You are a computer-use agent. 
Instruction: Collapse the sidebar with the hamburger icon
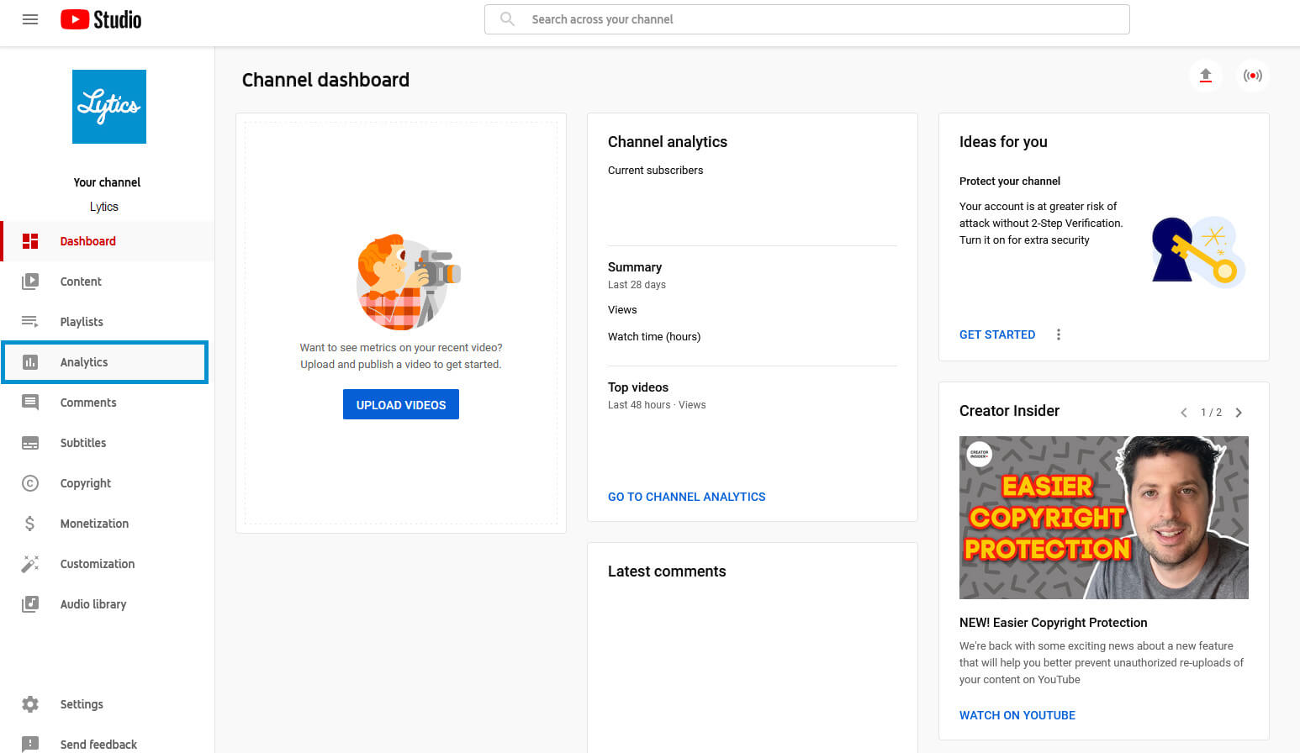(x=30, y=19)
